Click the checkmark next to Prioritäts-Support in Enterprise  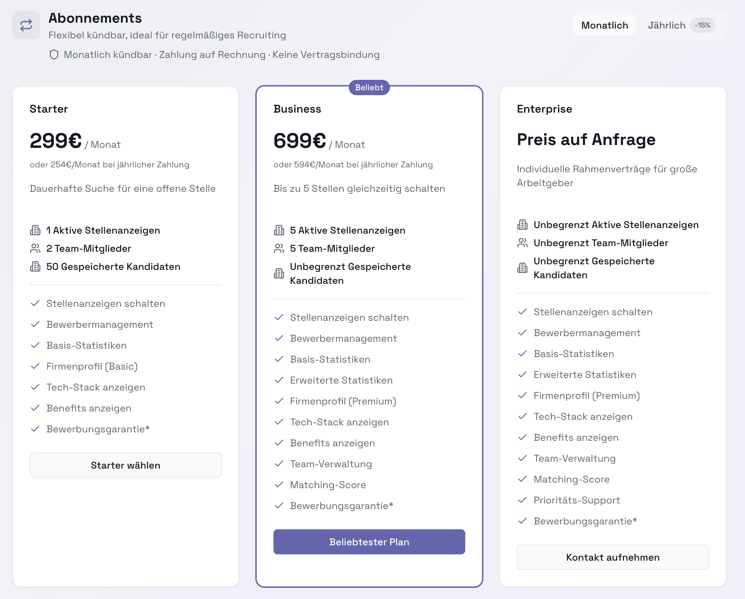[522, 500]
